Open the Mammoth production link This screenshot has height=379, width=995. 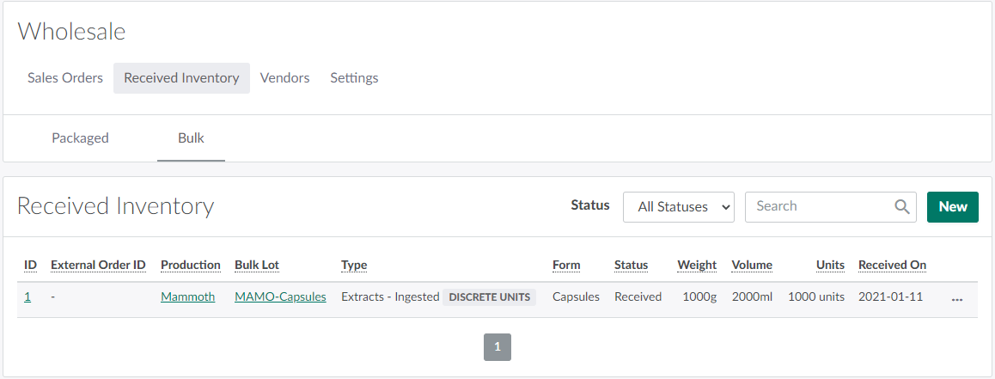pyautogui.click(x=187, y=297)
